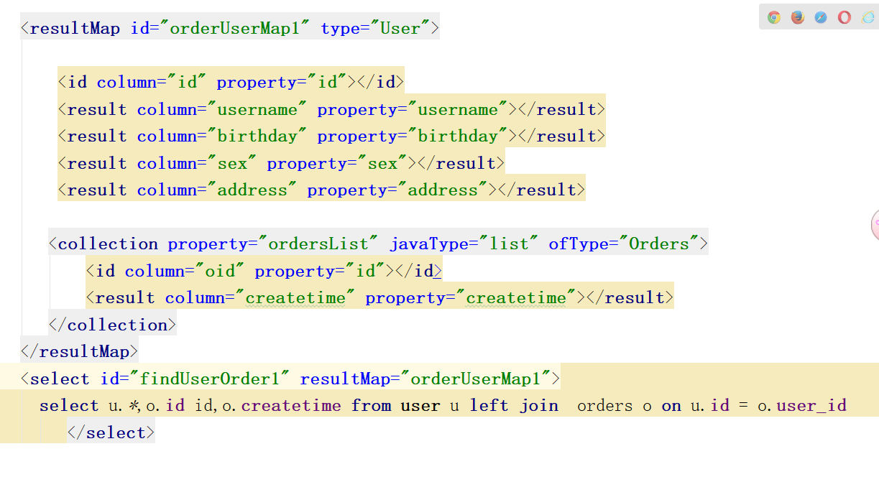
Task: Click the closing </resultMap> tag
Action: [79, 352]
